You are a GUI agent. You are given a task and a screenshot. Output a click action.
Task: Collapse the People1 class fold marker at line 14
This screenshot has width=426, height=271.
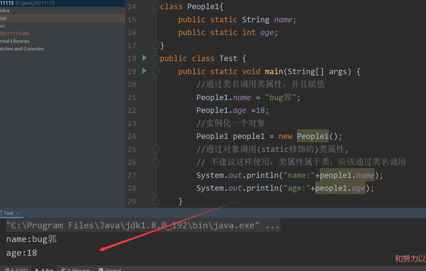point(156,6)
